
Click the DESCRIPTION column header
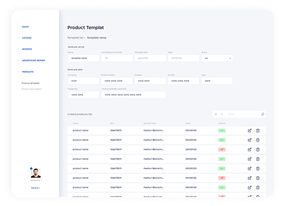150,123
